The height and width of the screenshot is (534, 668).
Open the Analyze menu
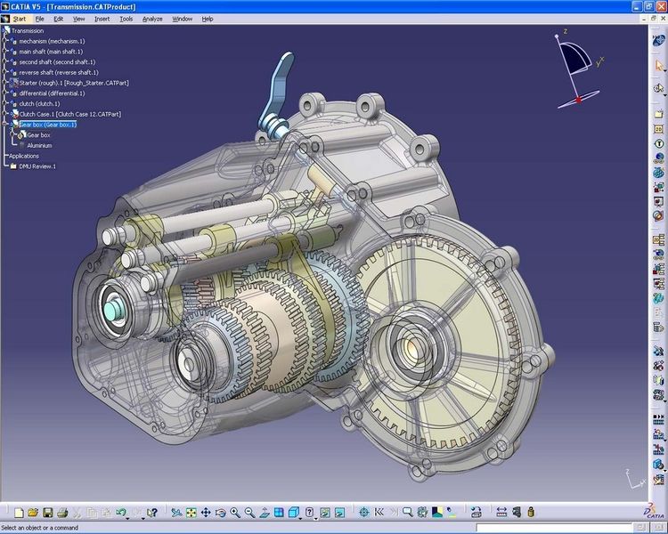(154, 18)
